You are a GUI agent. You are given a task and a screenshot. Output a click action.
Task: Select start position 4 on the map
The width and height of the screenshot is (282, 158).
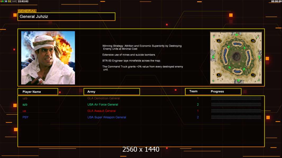tap(253, 41)
